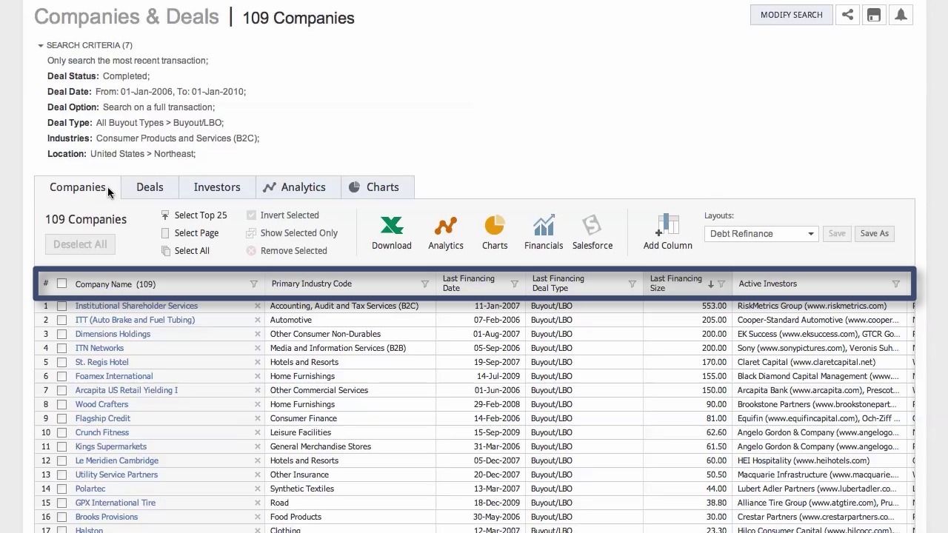The height and width of the screenshot is (533, 948).
Task: Click Select Top 25
Action: [194, 215]
